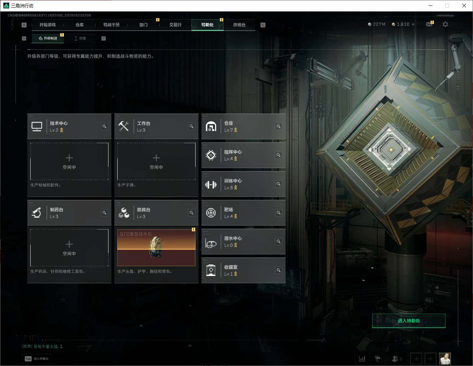The height and width of the screenshot is (366, 473).
Task: Open the 改枪台 tab
Action: [239, 25]
